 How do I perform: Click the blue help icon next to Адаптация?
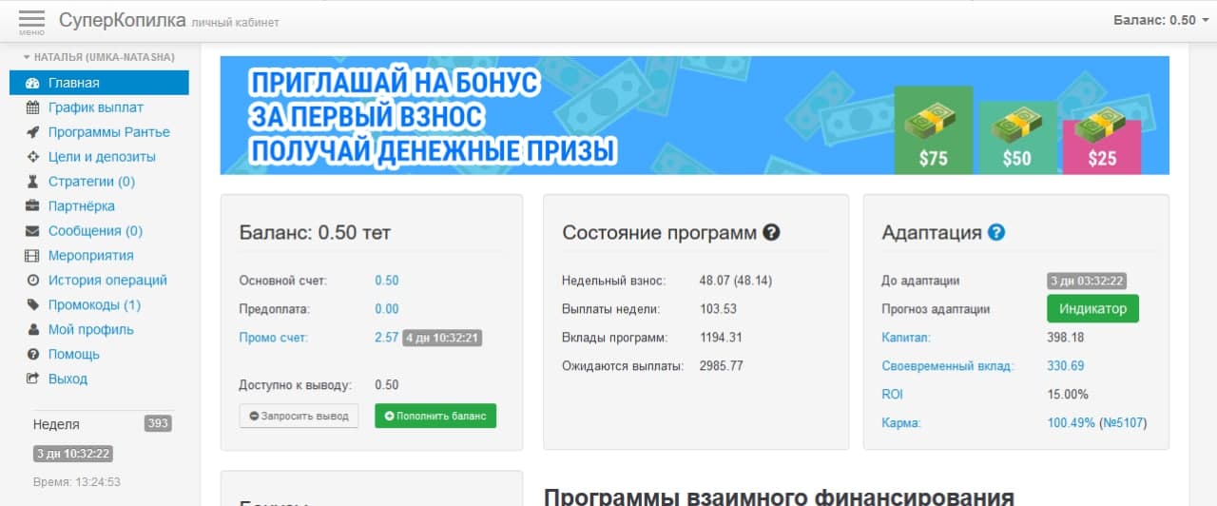tap(995, 232)
